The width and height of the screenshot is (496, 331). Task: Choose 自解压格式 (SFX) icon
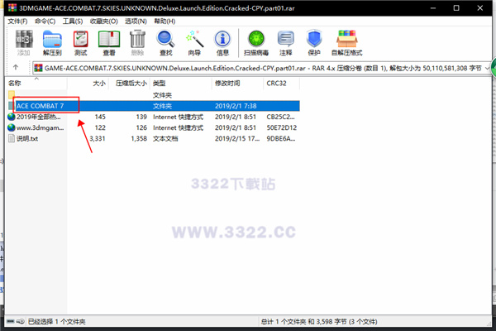(347, 43)
